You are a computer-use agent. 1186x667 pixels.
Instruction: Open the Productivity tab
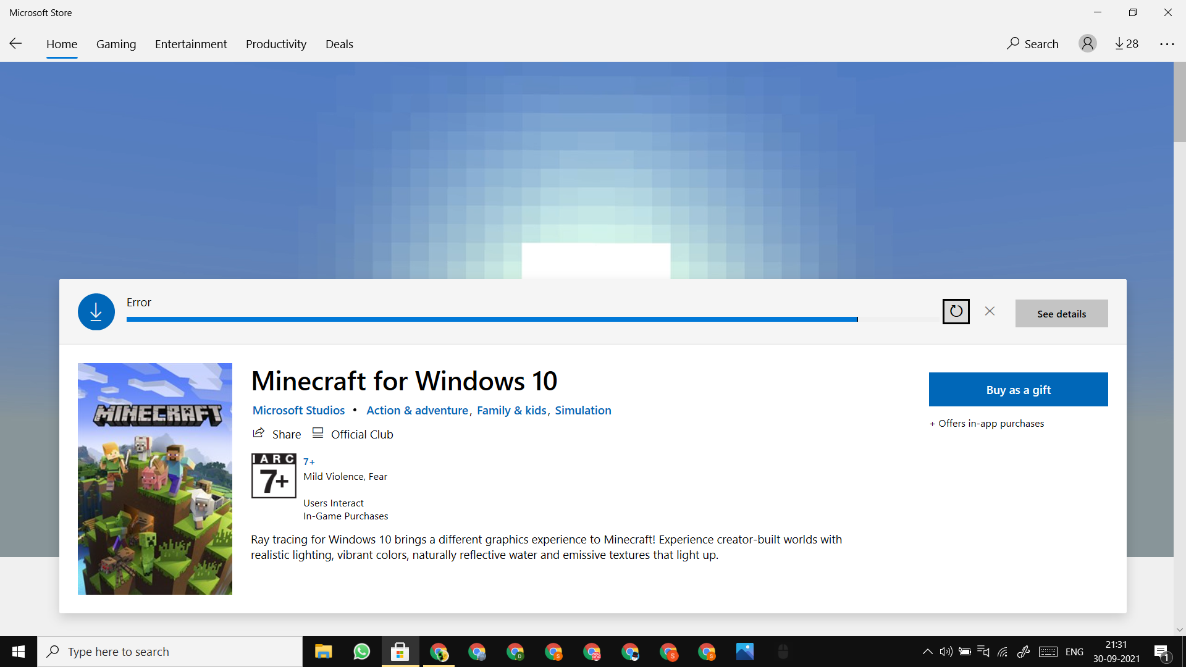[275, 44]
